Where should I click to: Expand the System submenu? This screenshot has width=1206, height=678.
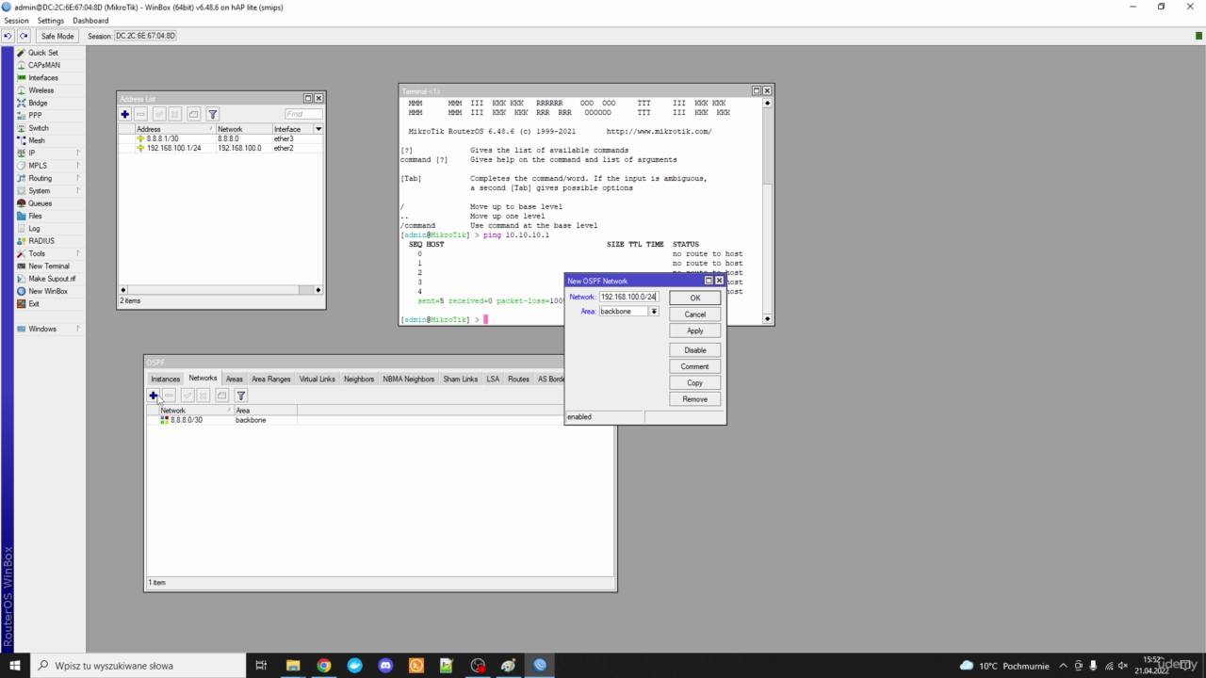tap(47, 190)
